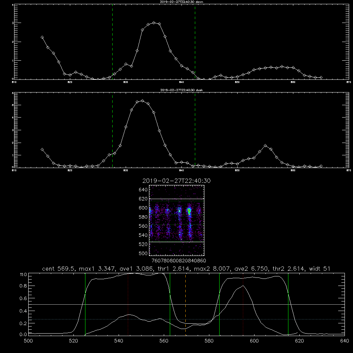
Task: Click the '2019-02-27T22:40:30 dawn' plot title
Action: (181, 2)
